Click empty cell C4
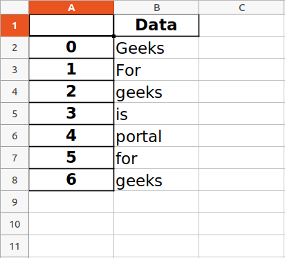285x258 pixels. point(241,92)
